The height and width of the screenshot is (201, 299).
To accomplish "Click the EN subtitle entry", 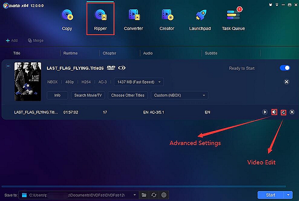I will pyautogui.click(x=207, y=112).
